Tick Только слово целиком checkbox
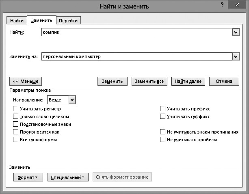249x194 pixels. (16, 116)
